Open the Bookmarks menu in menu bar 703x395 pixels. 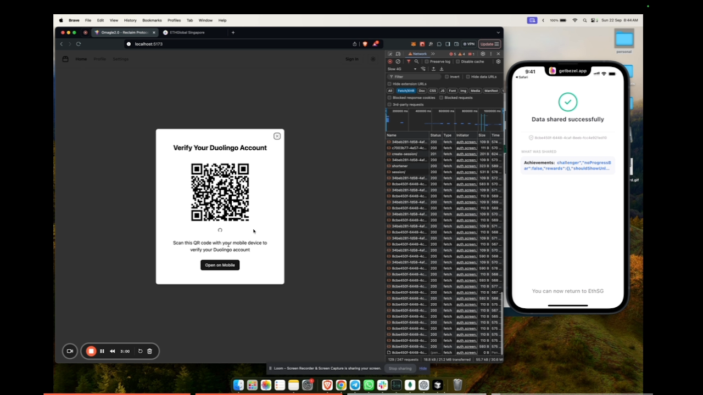coord(152,20)
